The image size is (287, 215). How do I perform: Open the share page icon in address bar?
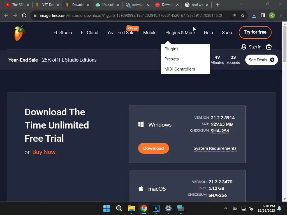pos(234,16)
